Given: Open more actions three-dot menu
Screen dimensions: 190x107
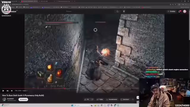Looking at the screenshot, I should pyautogui.click(x=133, y=100).
